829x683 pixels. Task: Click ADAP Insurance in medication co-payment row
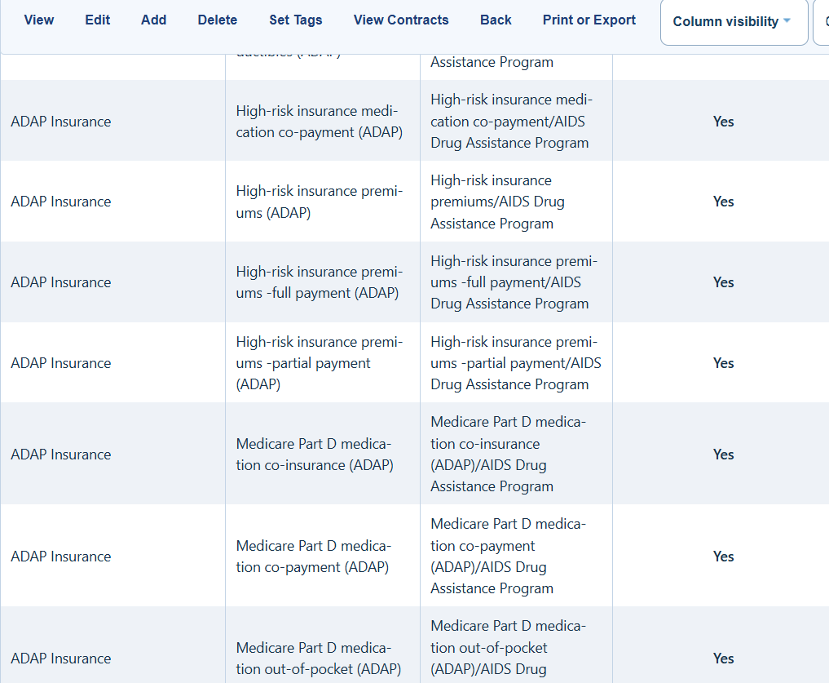coord(61,122)
